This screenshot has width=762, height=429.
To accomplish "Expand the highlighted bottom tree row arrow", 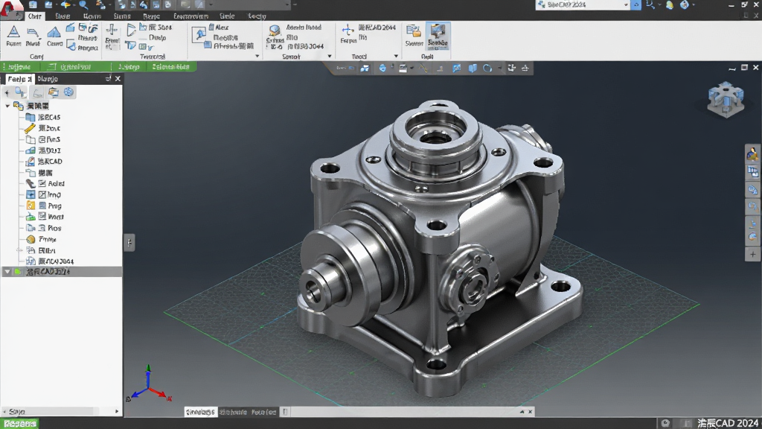I will (7, 272).
